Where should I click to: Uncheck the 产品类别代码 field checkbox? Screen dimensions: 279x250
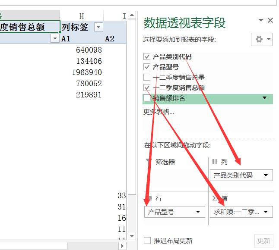(147, 56)
